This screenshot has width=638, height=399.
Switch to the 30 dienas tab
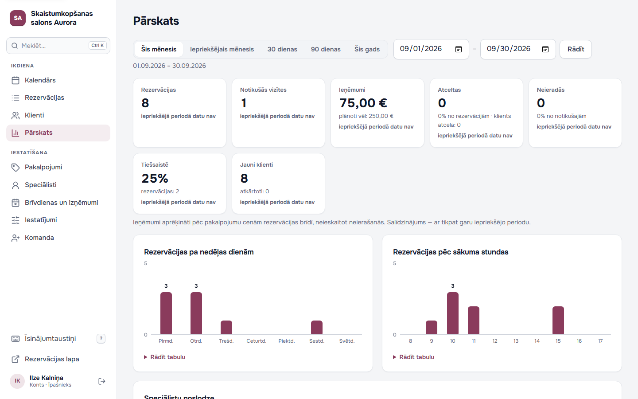tap(282, 49)
